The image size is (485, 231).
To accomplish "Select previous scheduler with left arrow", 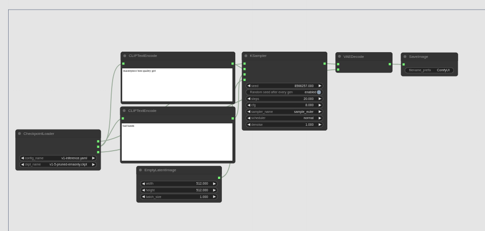I will point(249,118).
